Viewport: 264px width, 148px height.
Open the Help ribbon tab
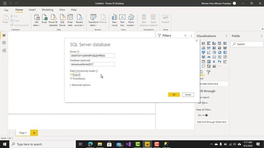click(x=74, y=10)
